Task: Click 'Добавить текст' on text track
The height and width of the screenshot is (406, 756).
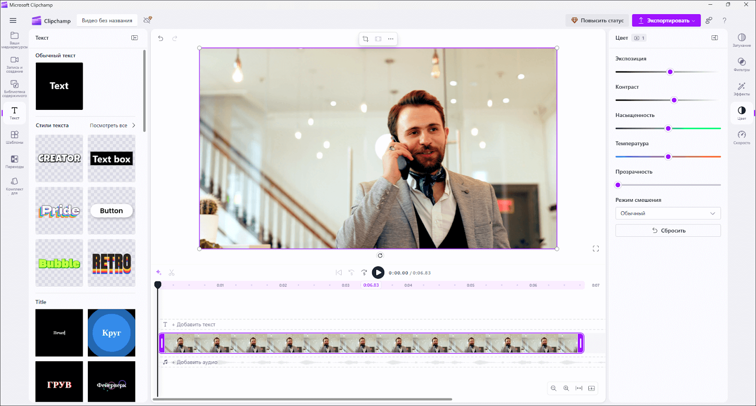Action: pos(194,324)
